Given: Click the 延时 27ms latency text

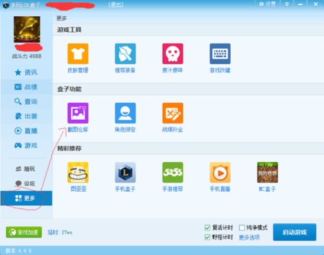Looking at the screenshot, I should [x=60, y=232].
